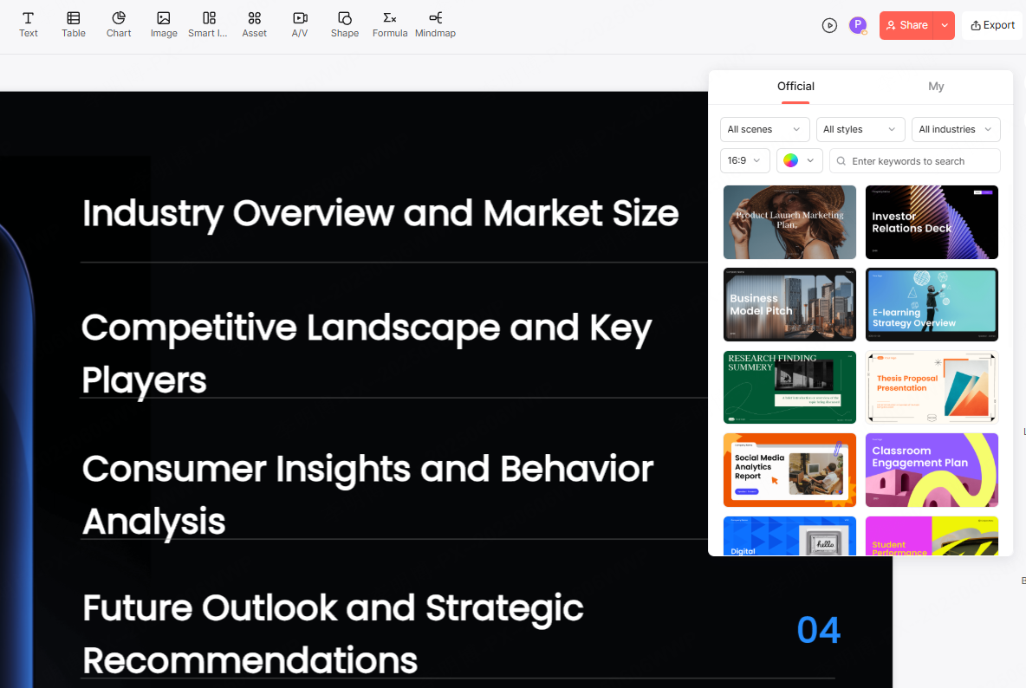The width and height of the screenshot is (1026, 688).
Task: Open the 16:9 aspect ratio dropdown
Action: click(x=744, y=160)
